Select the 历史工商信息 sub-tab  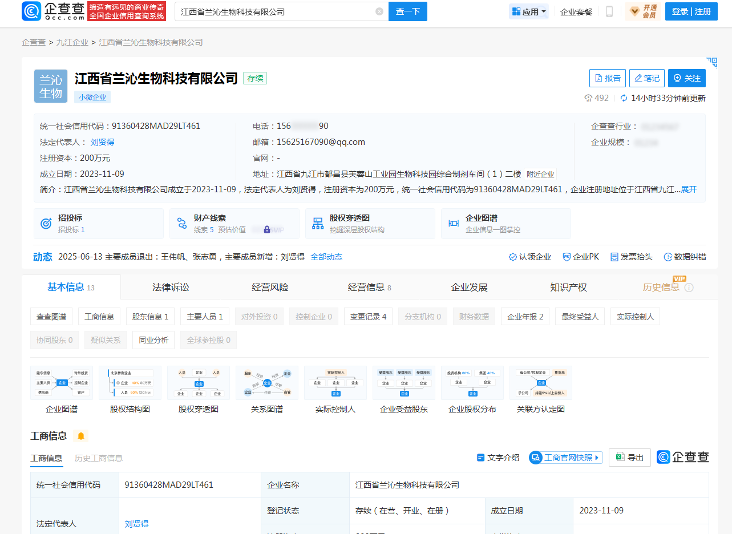point(98,458)
